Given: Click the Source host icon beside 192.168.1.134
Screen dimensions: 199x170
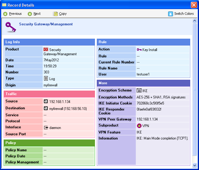Looking at the screenshot, I should point(46,102).
